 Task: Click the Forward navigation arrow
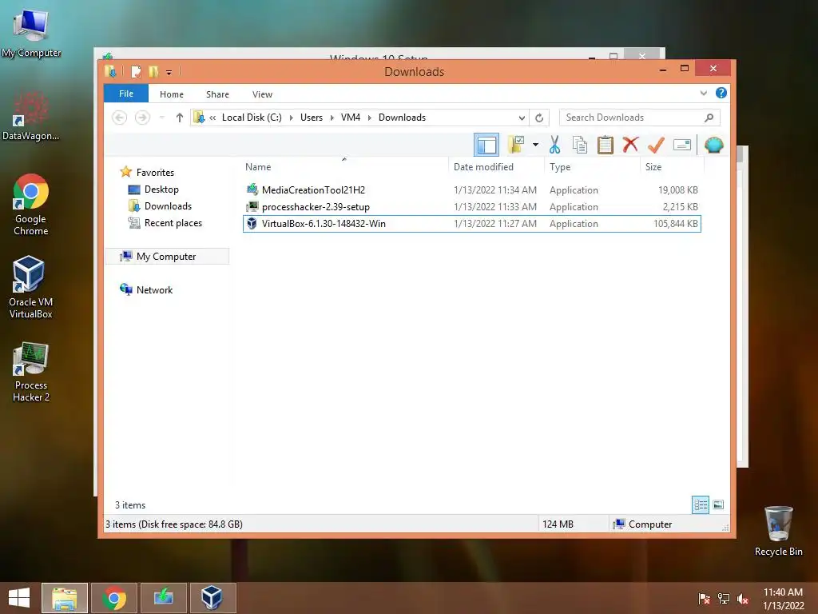[x=142, y=118]
